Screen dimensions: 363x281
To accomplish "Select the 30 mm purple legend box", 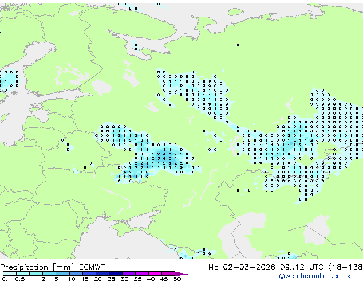I will pos(129,274).
